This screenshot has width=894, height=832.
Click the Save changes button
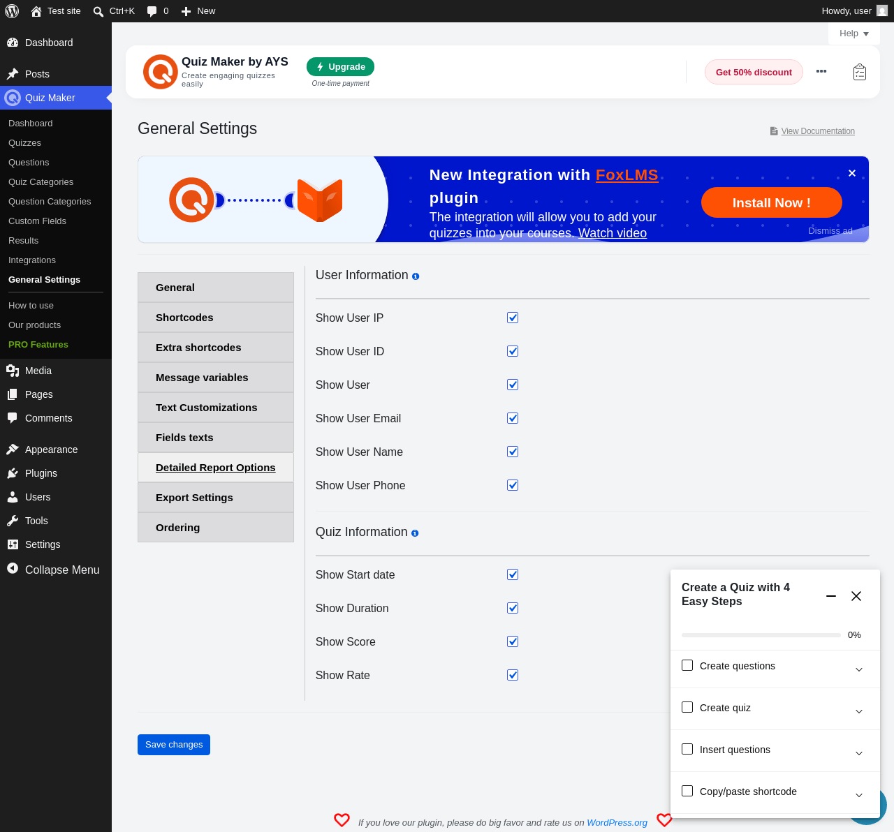[x=174, y=745]
